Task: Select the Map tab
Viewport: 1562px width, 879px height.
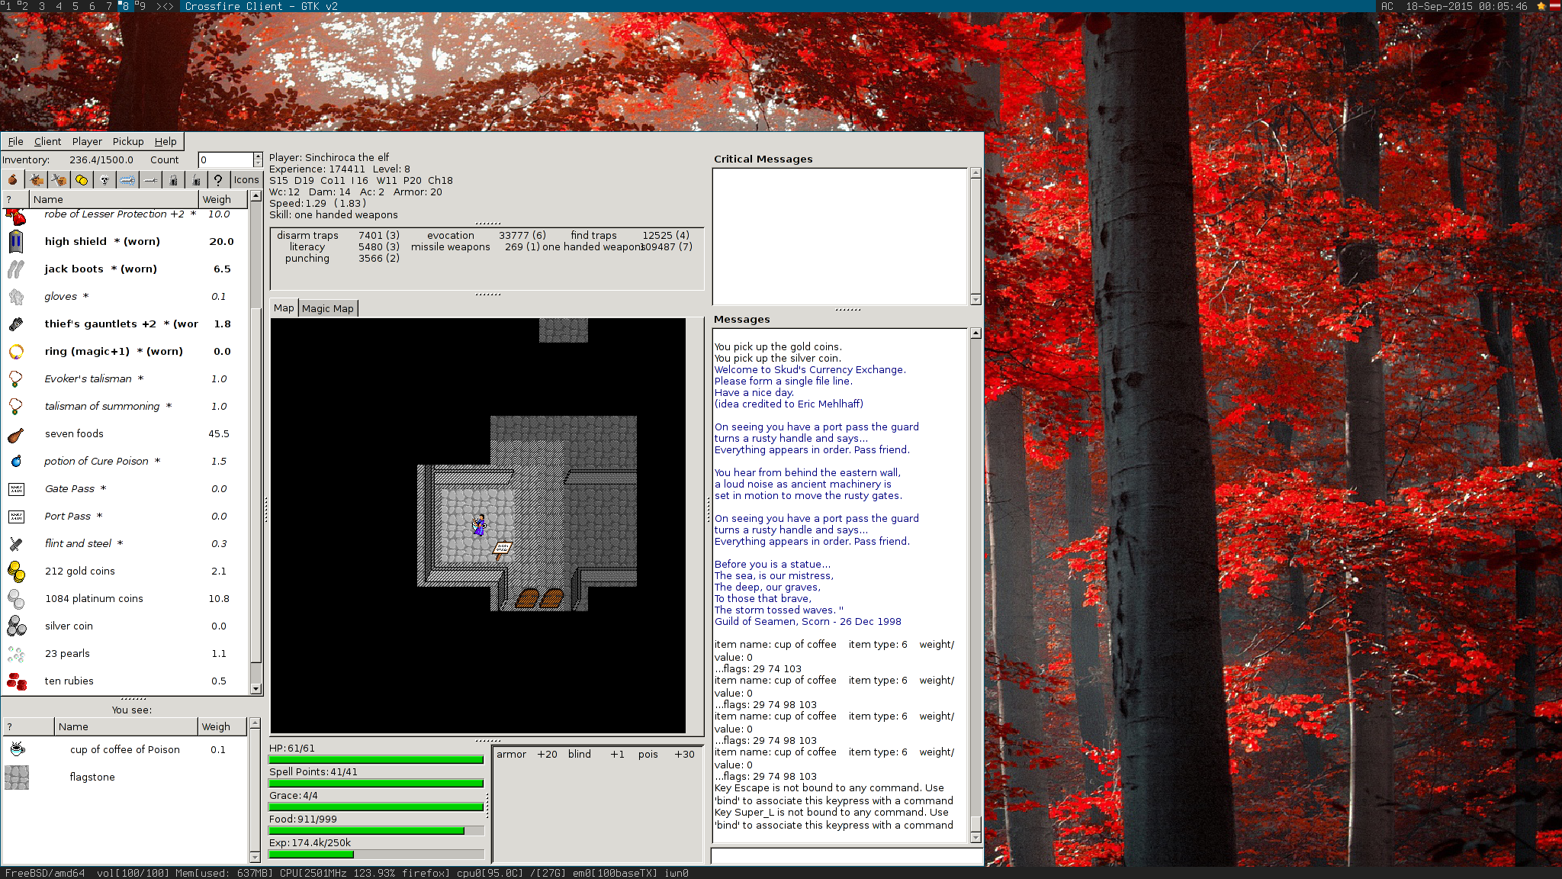Action: coord(284,307)
